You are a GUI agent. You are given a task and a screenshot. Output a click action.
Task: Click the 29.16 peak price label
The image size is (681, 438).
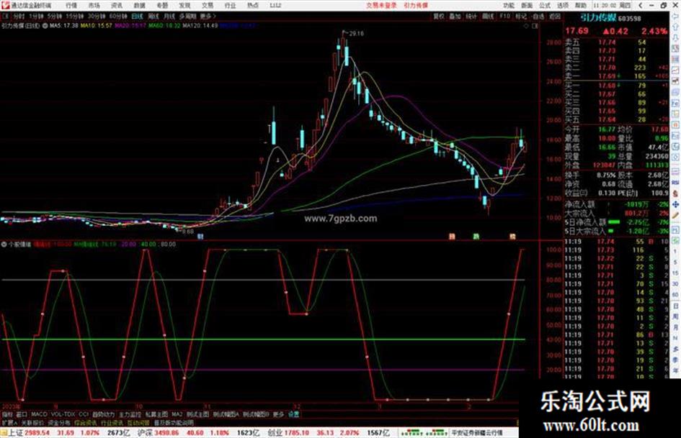tap(356, 33)
